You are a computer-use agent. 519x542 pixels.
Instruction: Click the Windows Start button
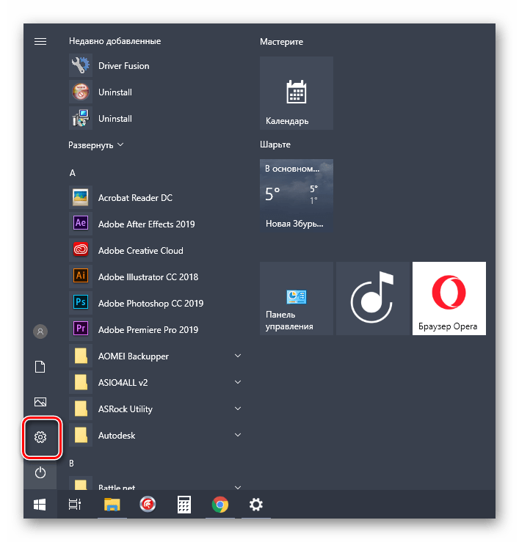40,505
